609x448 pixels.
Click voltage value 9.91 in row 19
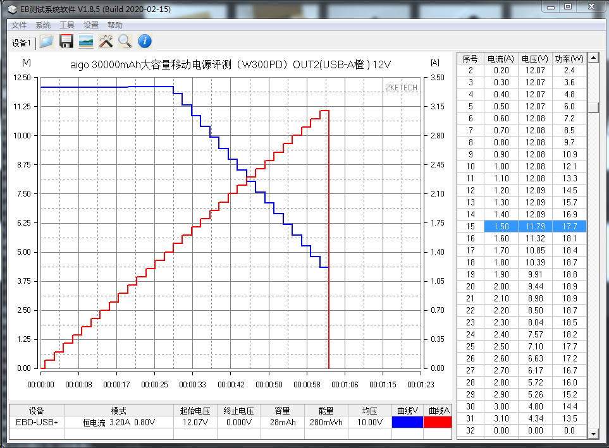click(535, 274)
